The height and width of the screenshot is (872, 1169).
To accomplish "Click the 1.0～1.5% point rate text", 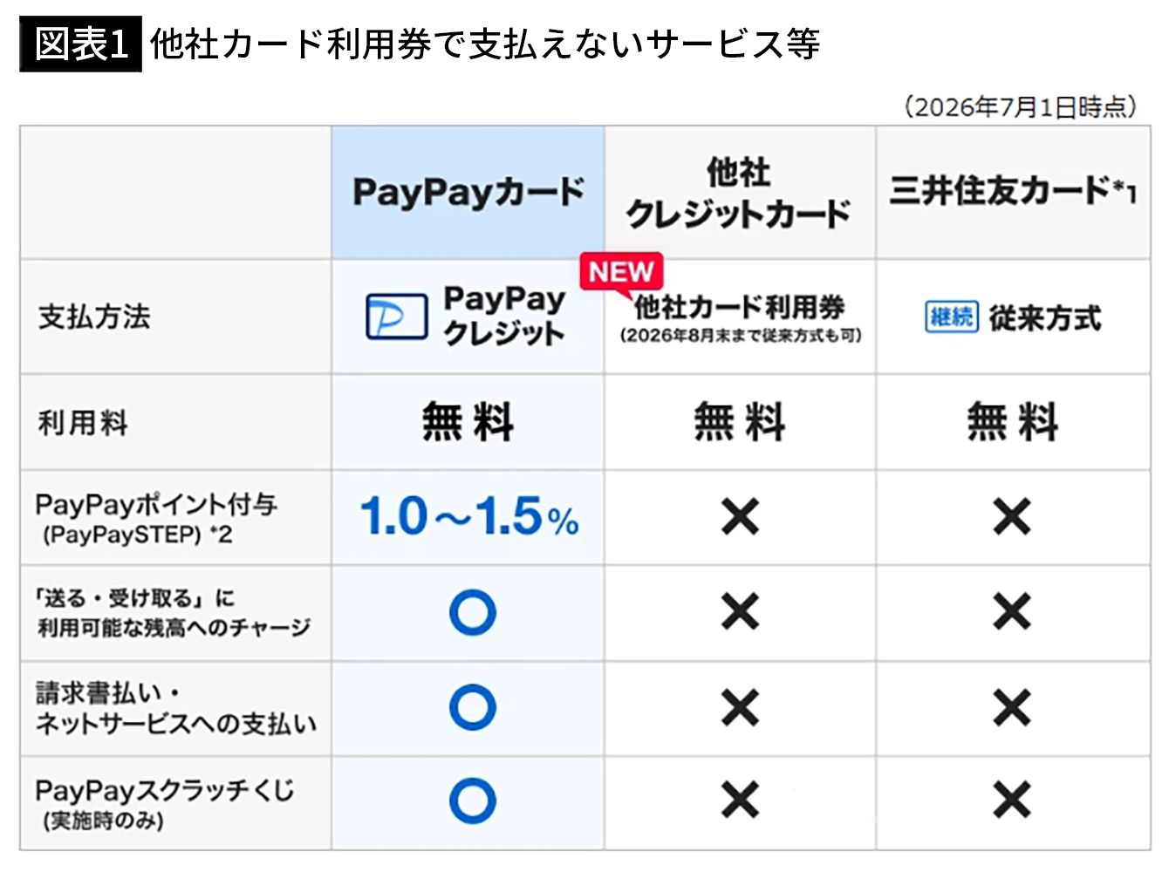I will (469, 516).
